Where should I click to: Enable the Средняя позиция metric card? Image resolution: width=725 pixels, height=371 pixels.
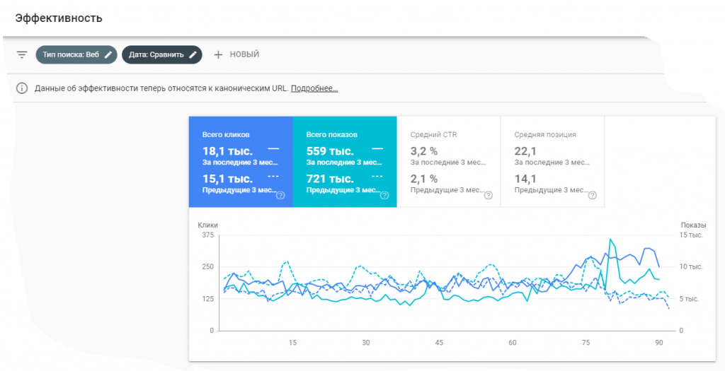(x=552, y=162)
